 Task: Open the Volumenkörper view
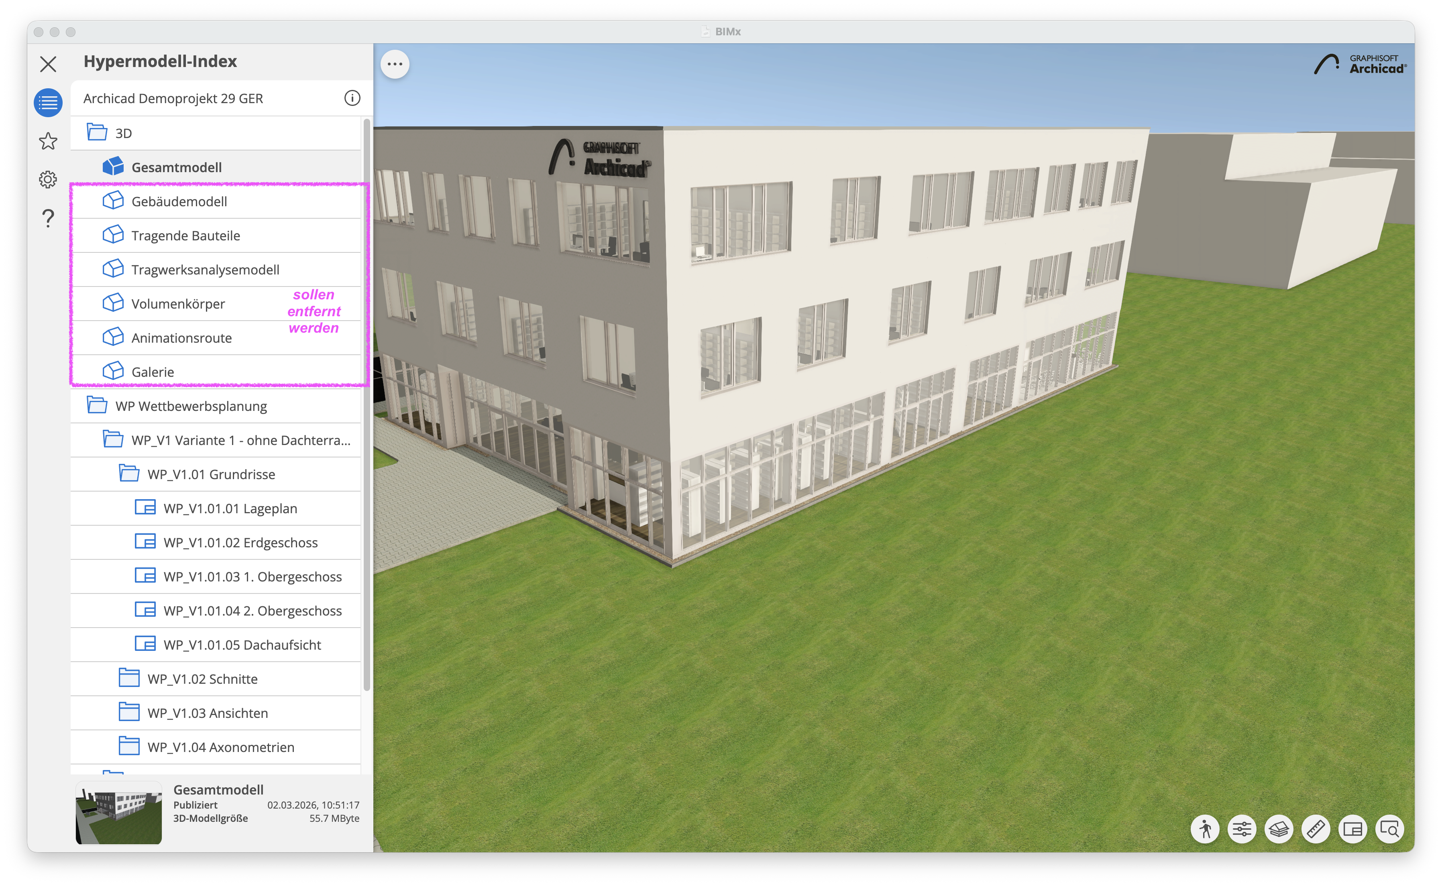(216, 303)
